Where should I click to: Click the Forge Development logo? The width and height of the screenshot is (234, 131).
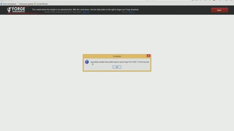tap(16, 10)
